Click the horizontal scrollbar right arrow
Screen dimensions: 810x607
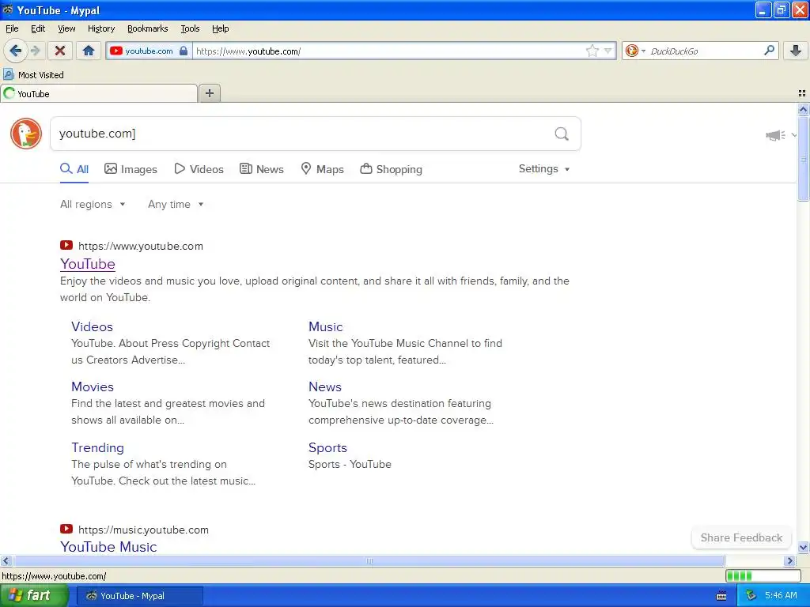[x=789, y=560]
